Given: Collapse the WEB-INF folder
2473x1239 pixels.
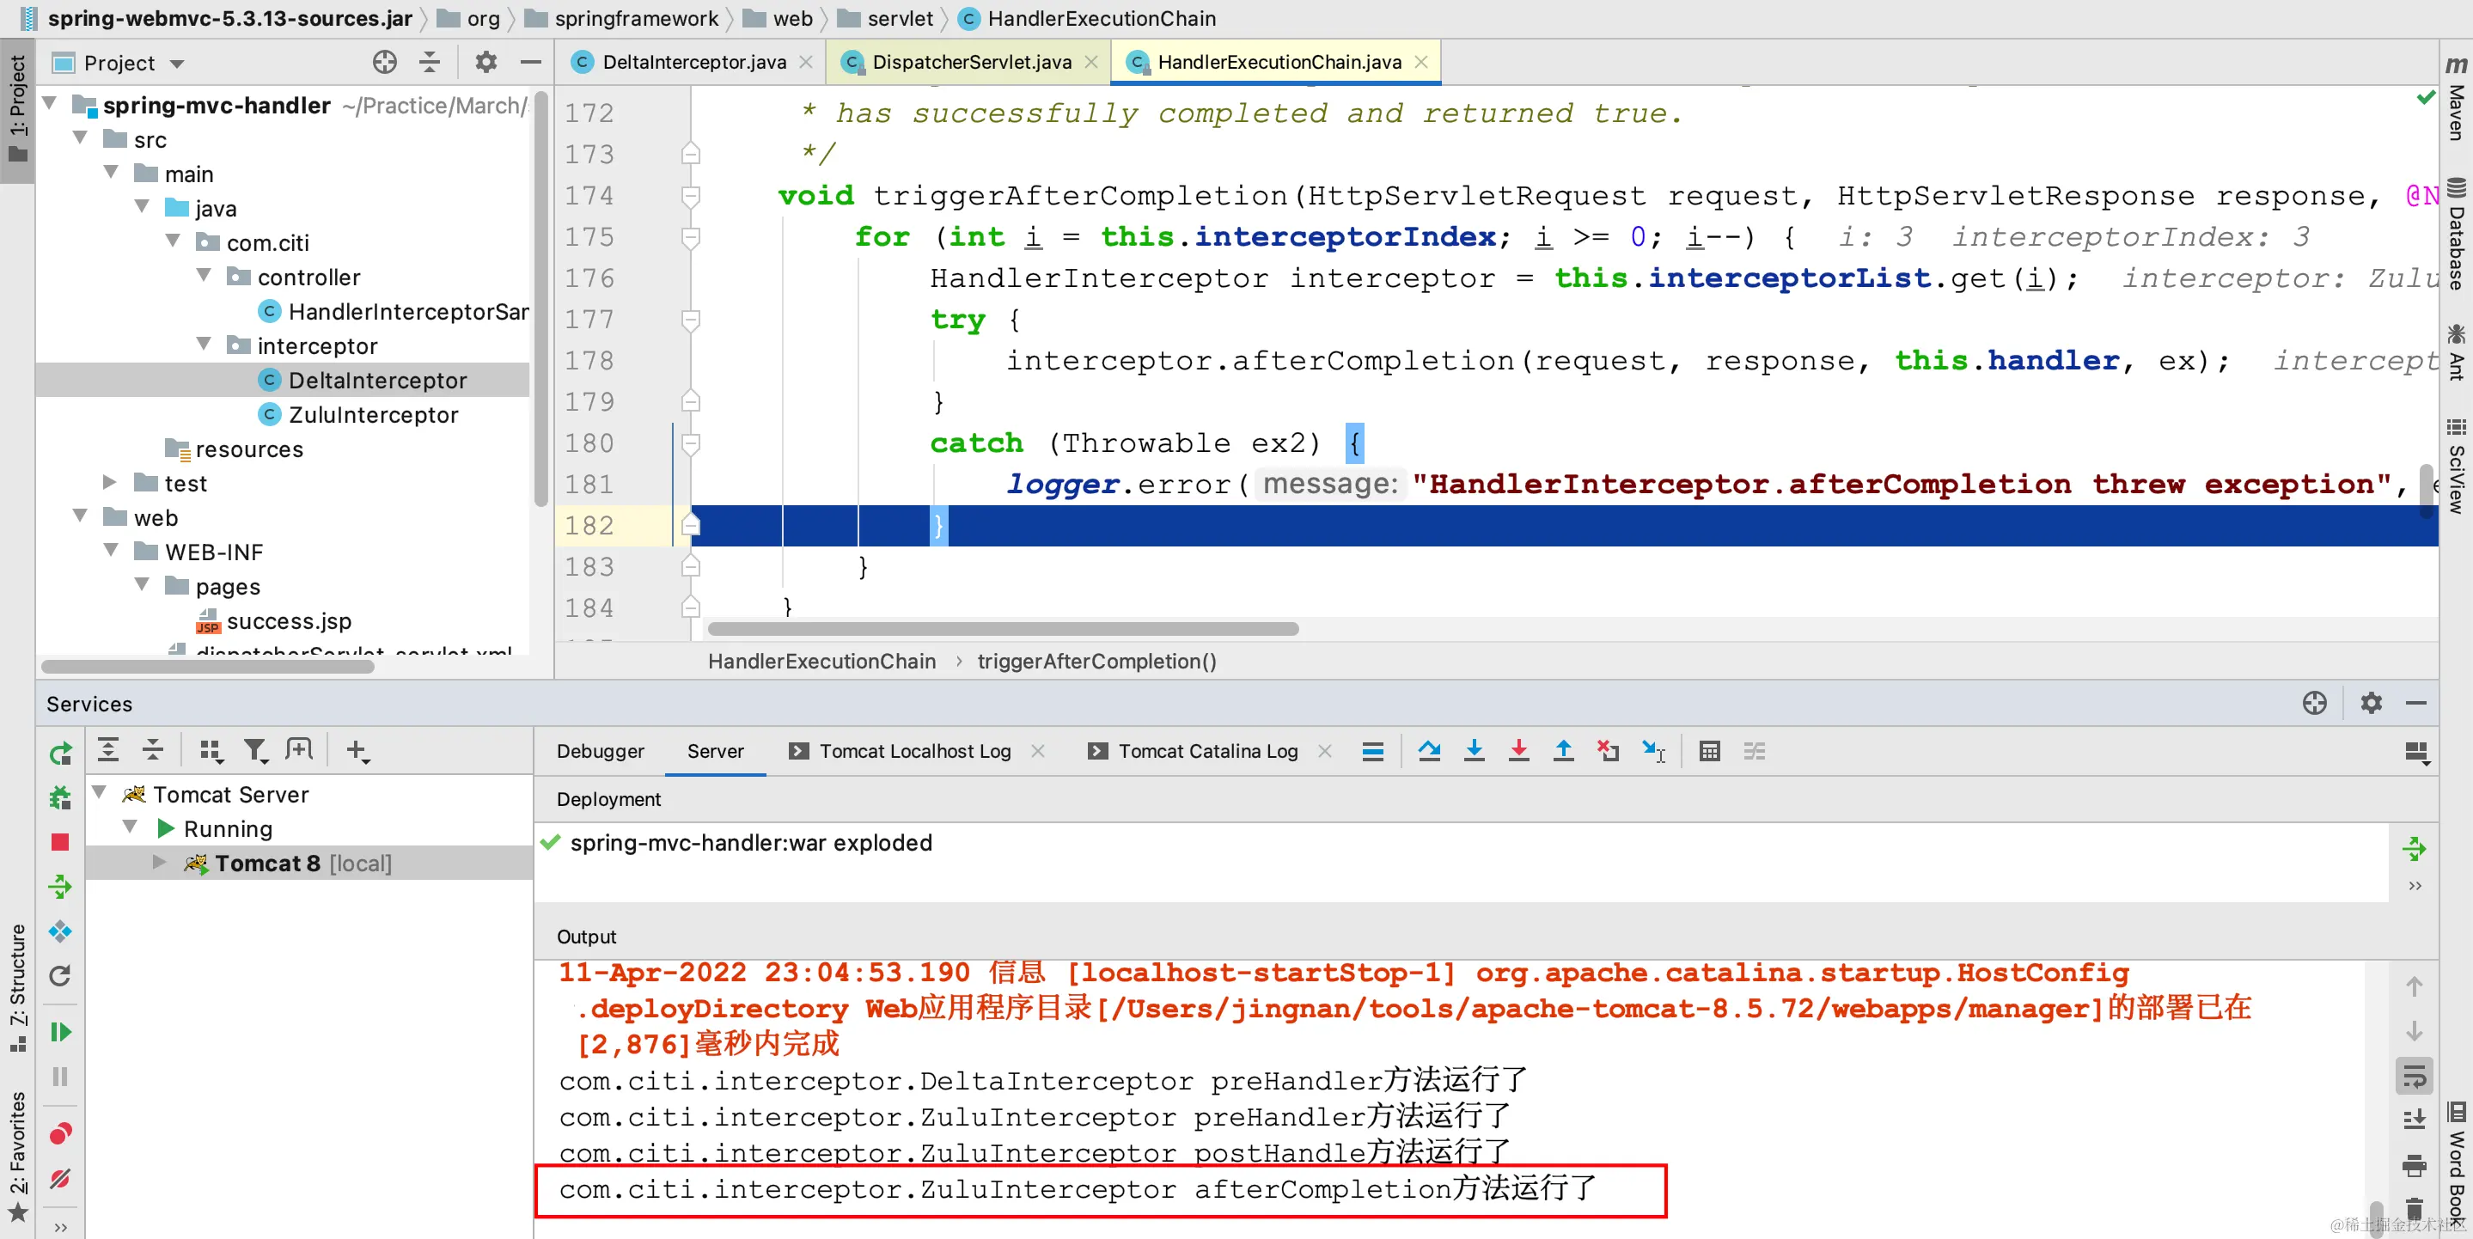Looking at the screenshot, I should click(112, 551).
